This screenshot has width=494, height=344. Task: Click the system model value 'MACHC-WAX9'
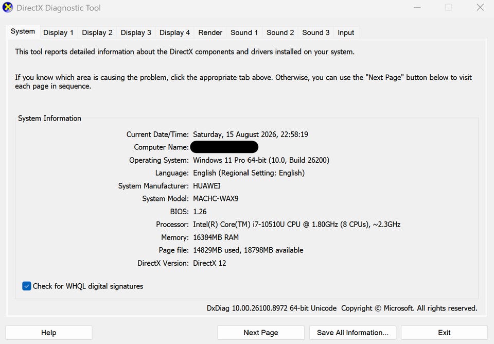pos(216,199)
